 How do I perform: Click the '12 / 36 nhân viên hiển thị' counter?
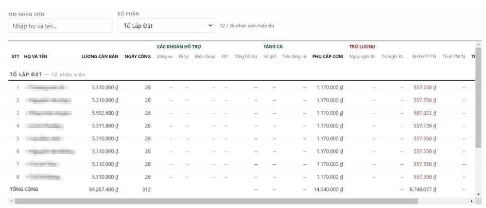247,26
